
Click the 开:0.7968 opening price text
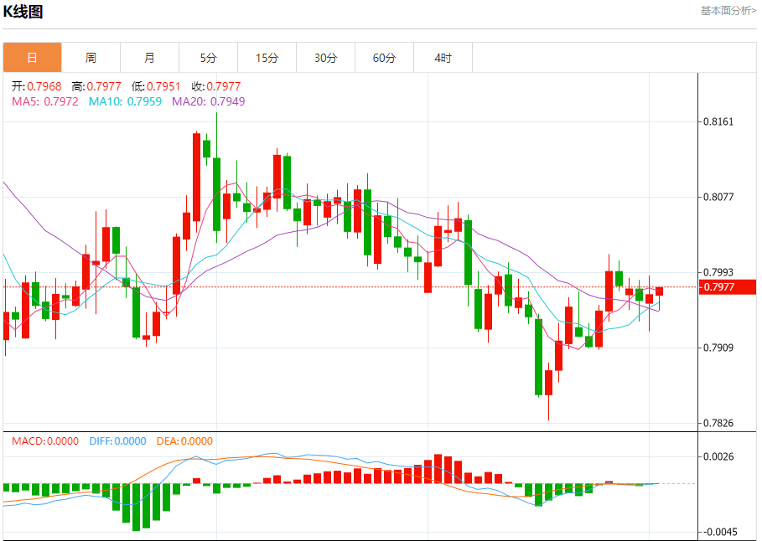pos(36,86)
